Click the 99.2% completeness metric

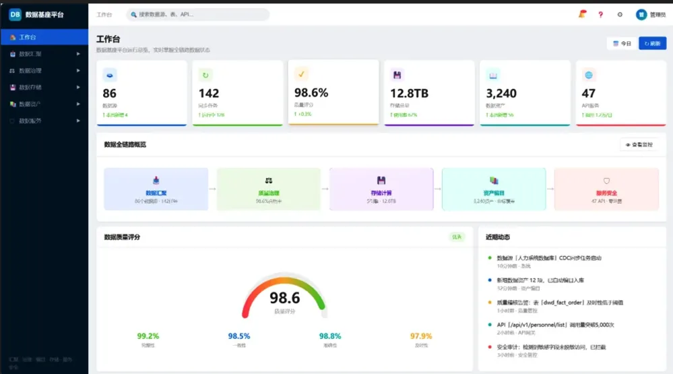[148, 336]
